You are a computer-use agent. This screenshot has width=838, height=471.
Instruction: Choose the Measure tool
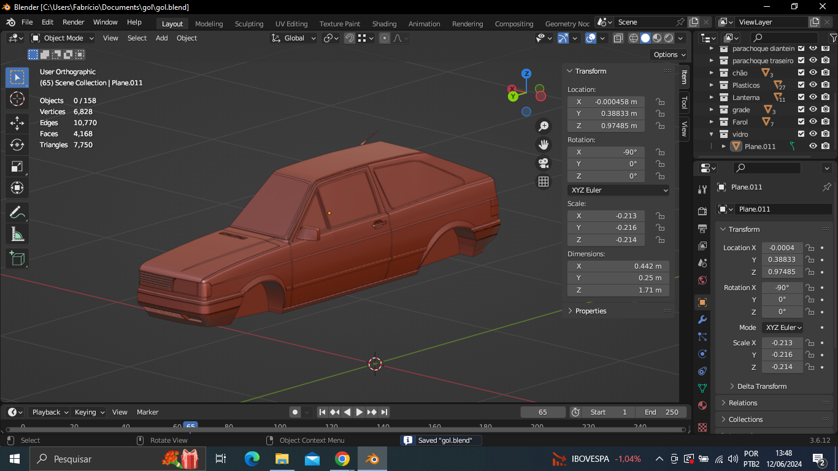tap(17, 235)
